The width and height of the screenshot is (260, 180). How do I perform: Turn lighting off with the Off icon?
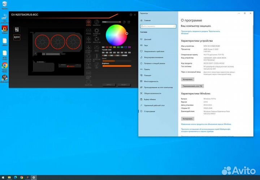[x=97, y=65]
